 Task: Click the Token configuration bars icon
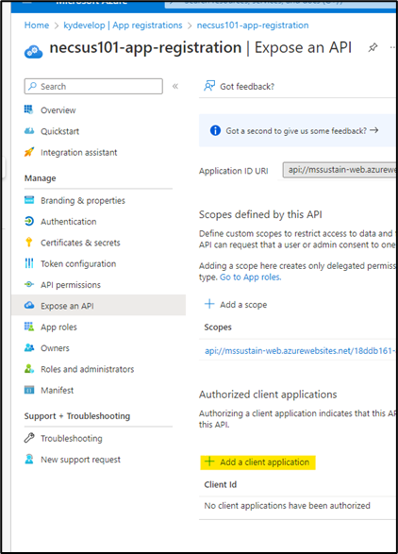click(29, 263)
